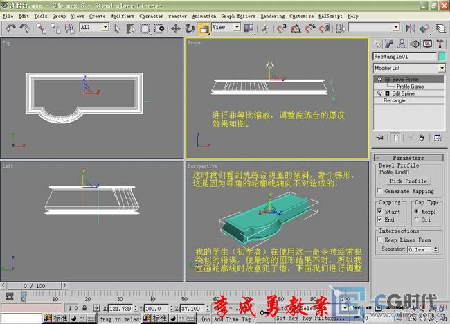Toggle Edit Spline modifier lightbulb
This screenshot has height=324, width=450.
pos(379,93)
